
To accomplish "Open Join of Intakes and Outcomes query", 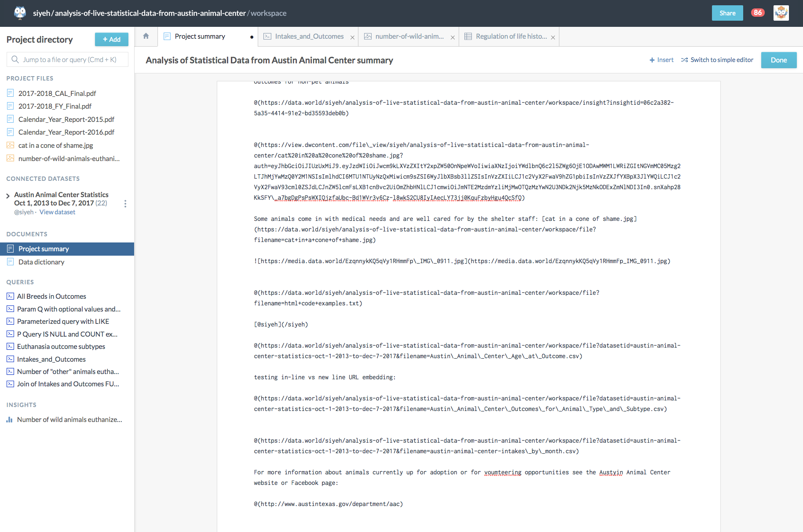I will click(68, 384).
